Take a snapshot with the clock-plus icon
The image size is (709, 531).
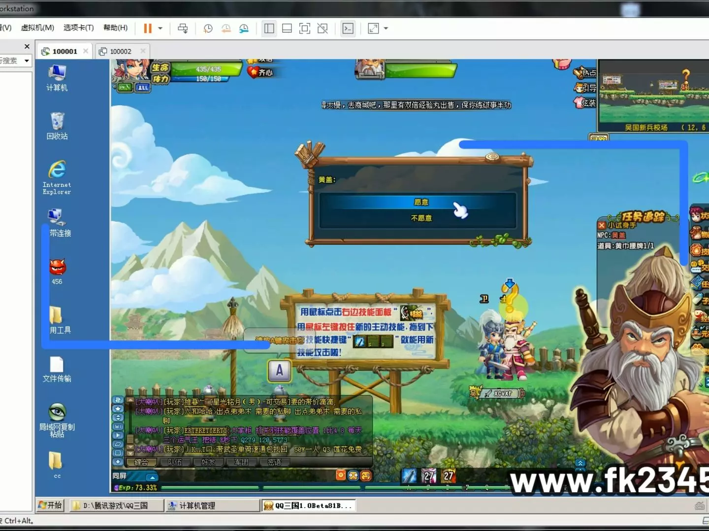point(208,29)
